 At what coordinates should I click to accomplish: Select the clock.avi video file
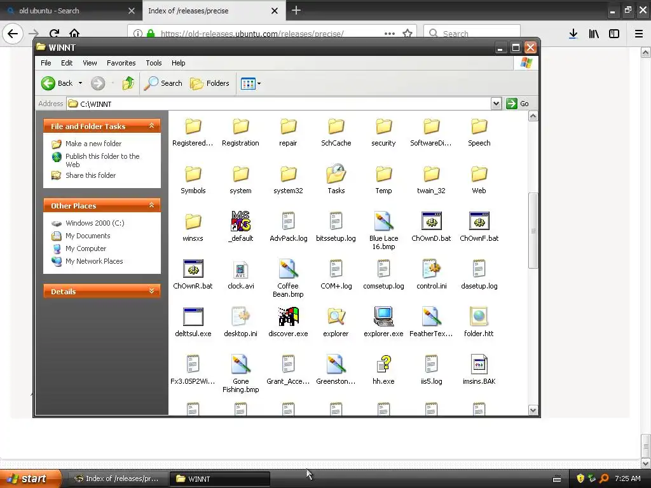click(x=240, y=274)
